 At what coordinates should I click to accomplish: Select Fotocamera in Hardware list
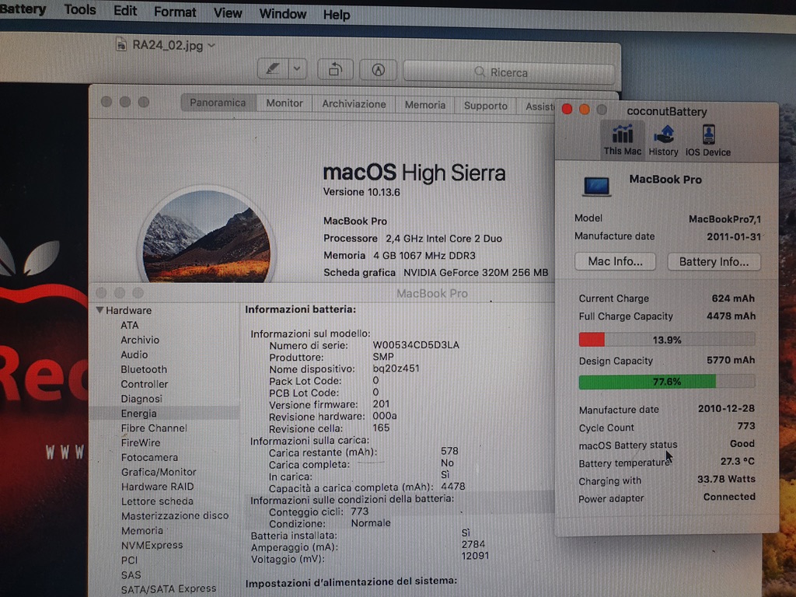coord(149,457)
